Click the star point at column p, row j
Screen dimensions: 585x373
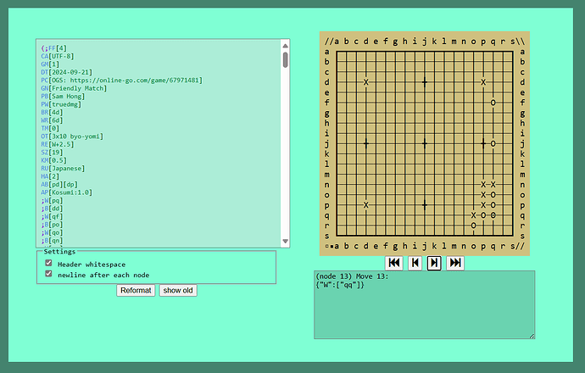483,143
